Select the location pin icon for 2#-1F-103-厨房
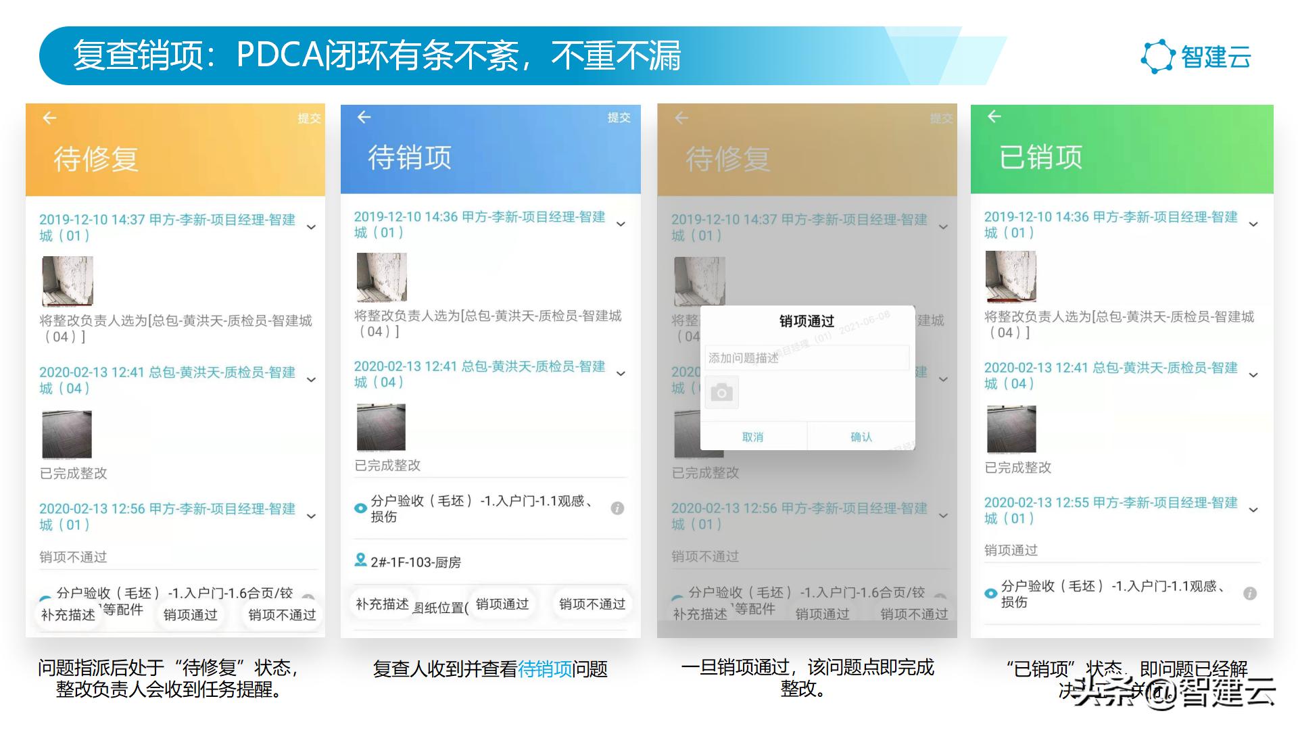 pos(360,561)
